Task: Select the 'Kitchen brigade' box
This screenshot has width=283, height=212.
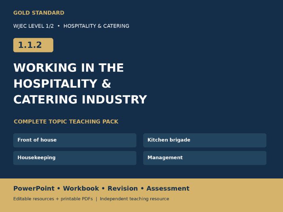Action: pos(205,140)
